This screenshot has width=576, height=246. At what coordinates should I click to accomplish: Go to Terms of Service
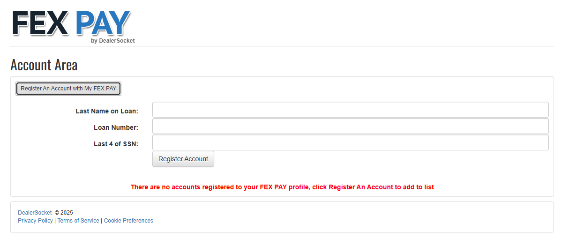[x=78, y=221]
